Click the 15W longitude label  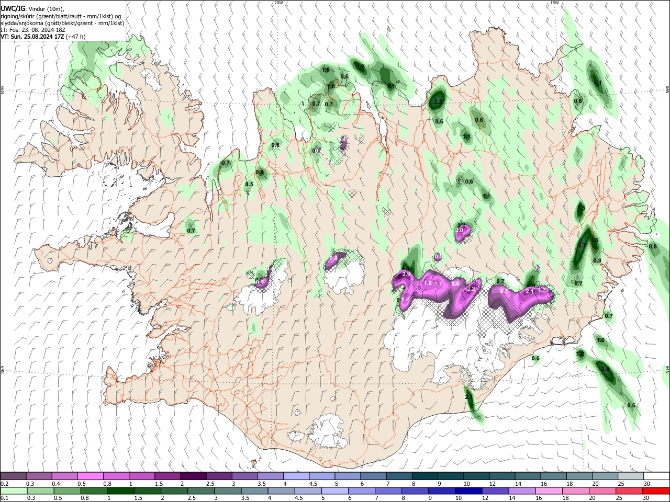coord(554,3)
